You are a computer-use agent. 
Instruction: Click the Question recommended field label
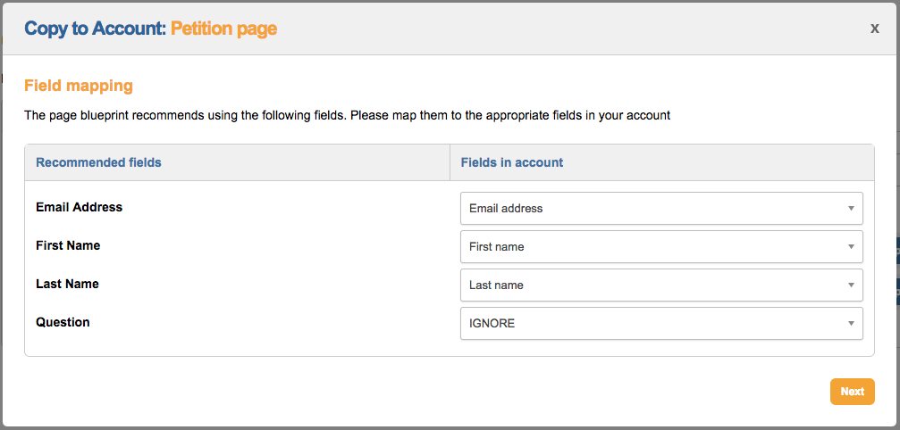coord(63,322)
